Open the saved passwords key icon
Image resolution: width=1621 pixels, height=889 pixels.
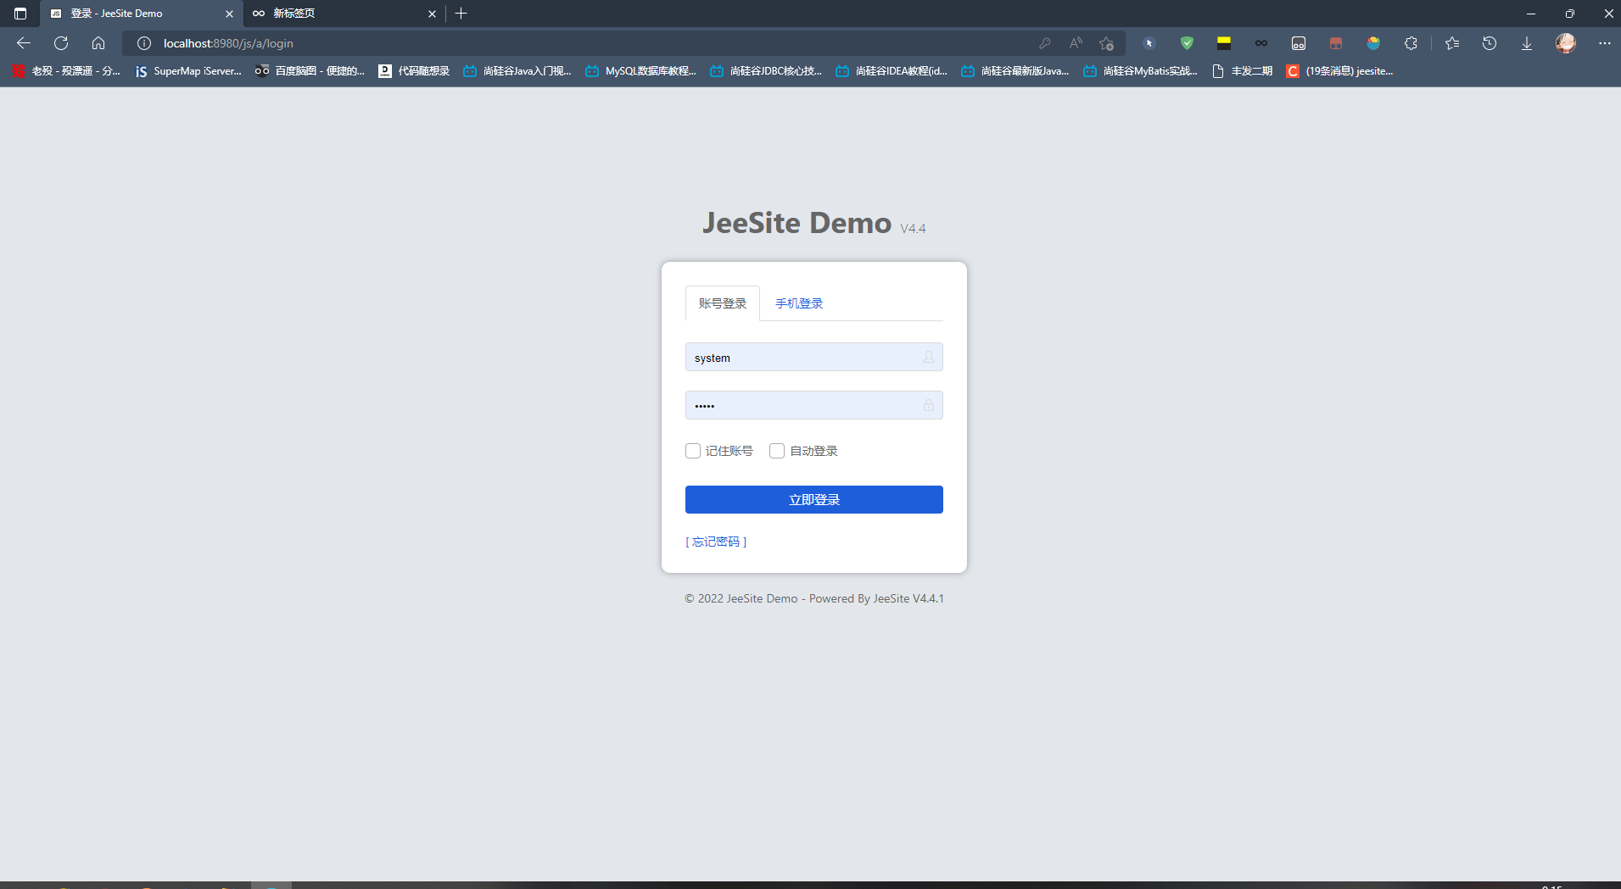1045,43
